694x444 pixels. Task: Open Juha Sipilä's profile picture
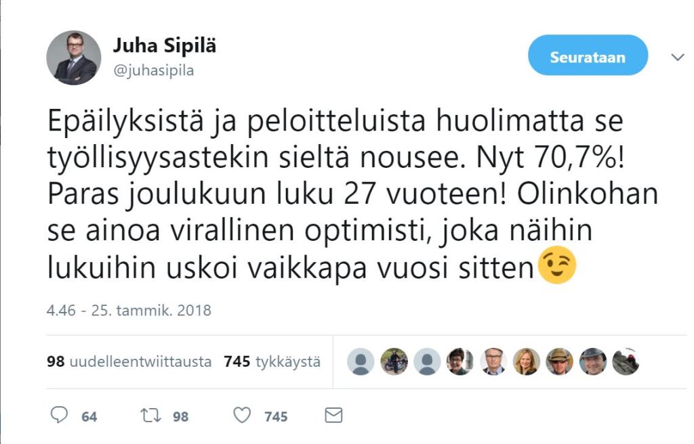[74, 56]
